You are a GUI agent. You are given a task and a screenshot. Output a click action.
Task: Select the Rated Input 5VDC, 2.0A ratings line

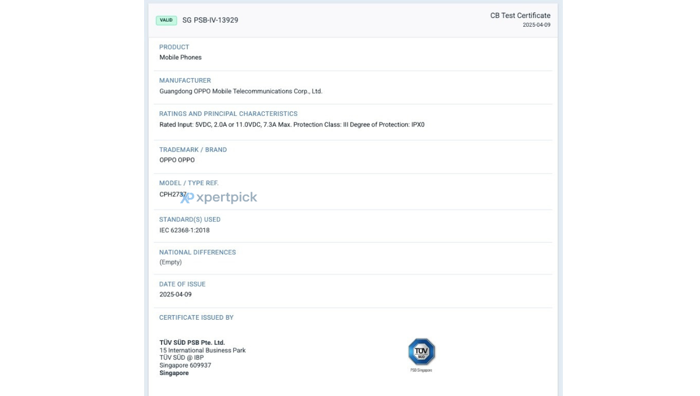pyautogui.click(x=292, y=125)
